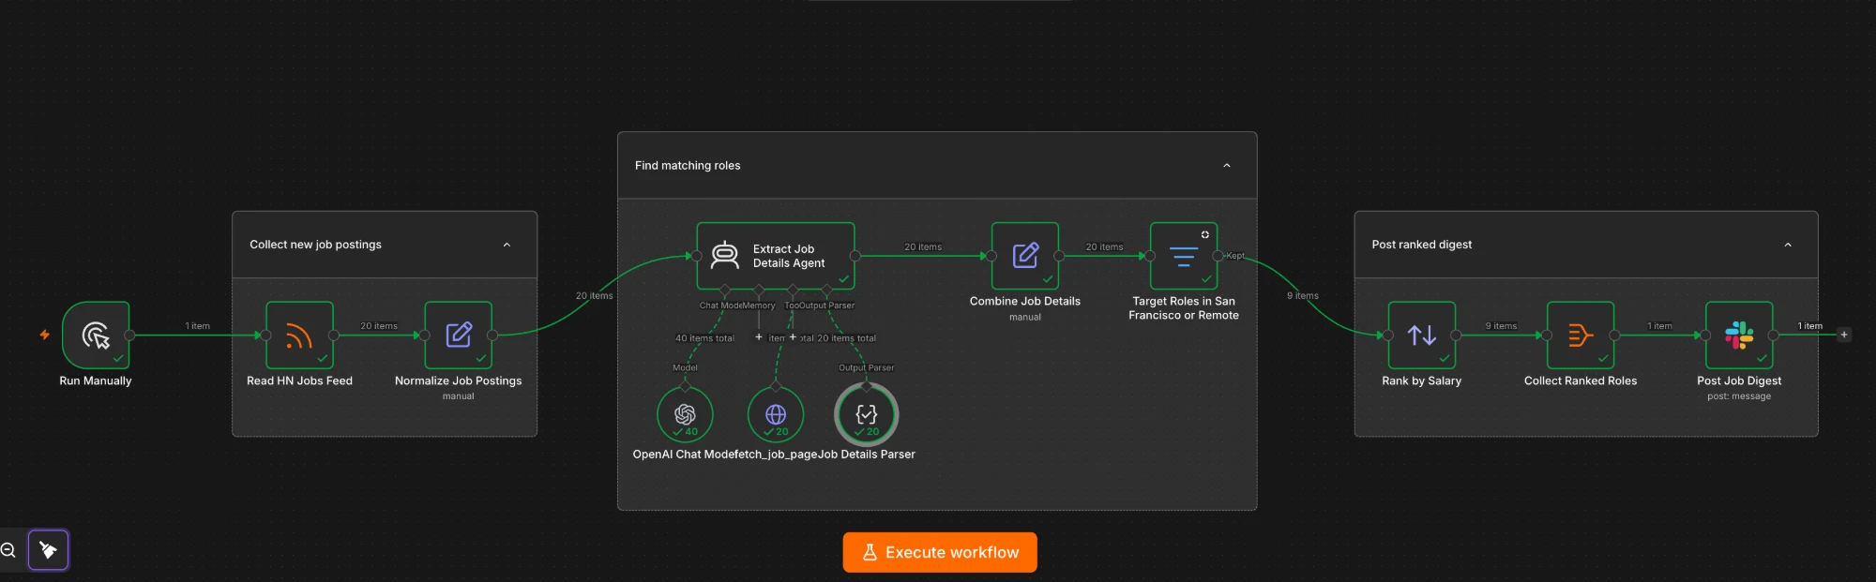Click the pinned-data icon on Target Roles node
The image size is (1876, 582).
pos(1205,234)
